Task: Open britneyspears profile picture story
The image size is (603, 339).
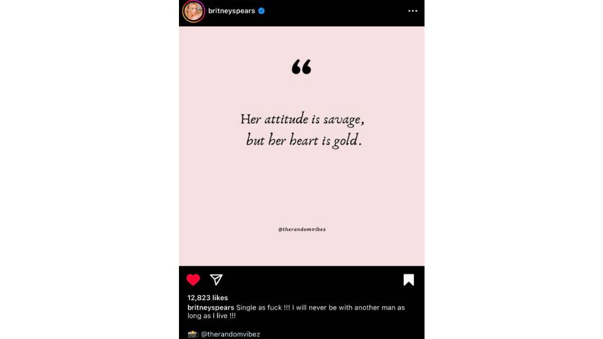Action: tap(193, 11)
